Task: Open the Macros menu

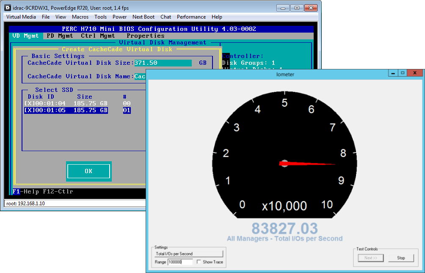Action: click(80, 17)
